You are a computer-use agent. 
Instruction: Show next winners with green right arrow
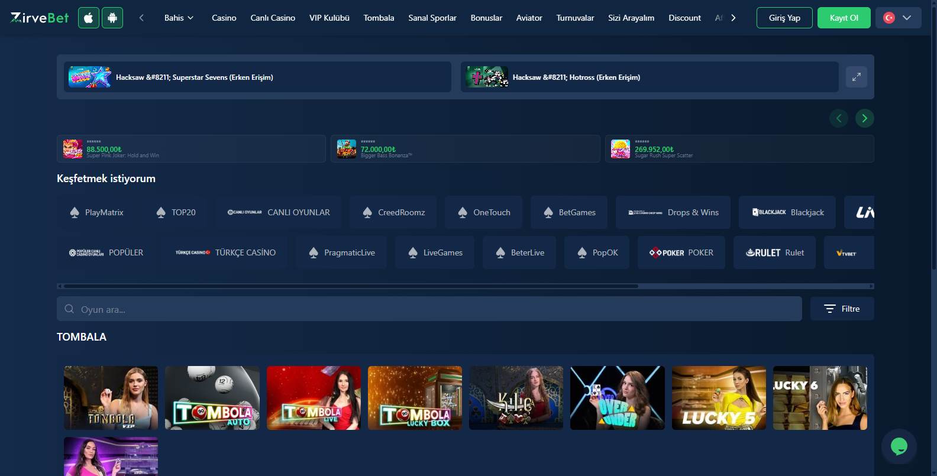pos(864,118)
